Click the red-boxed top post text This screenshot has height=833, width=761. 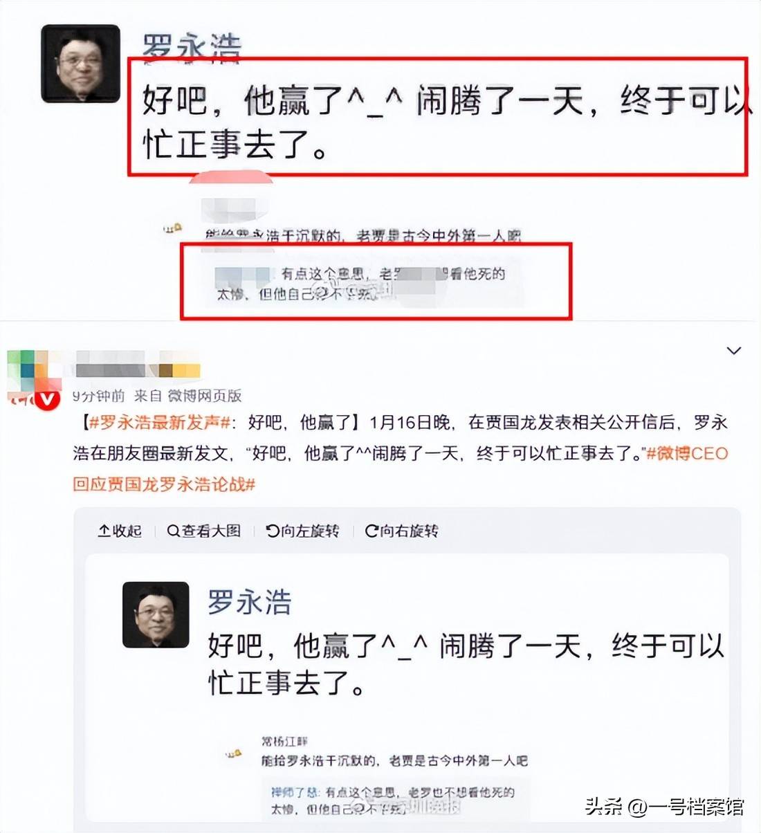[x=438, y=116]
